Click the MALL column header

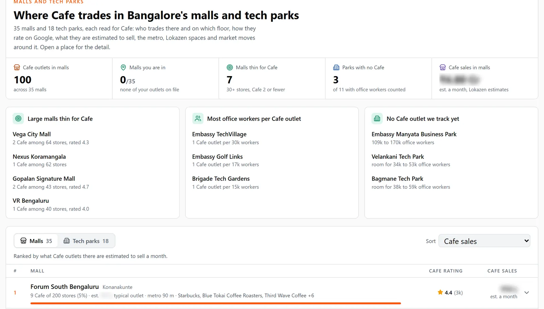[x=37, y=271]
